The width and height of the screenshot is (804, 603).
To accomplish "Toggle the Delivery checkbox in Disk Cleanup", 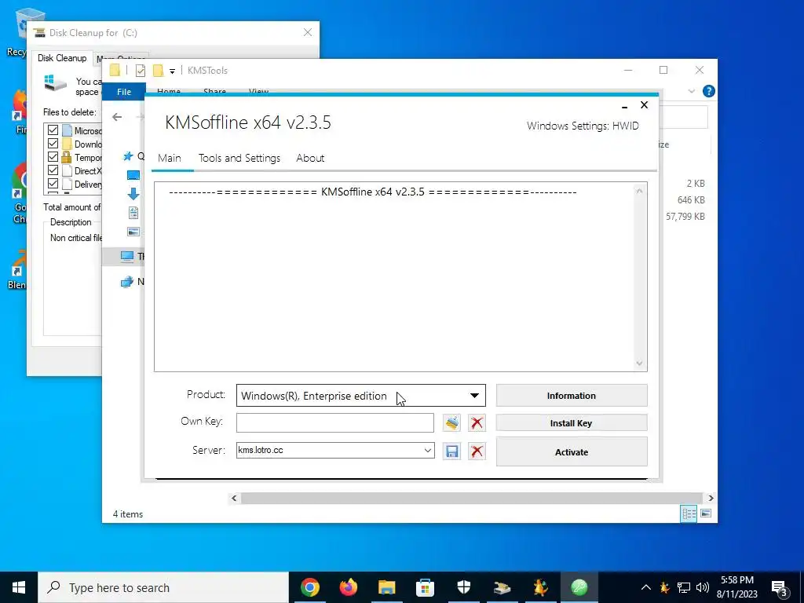I will click(x=53, y=184).
